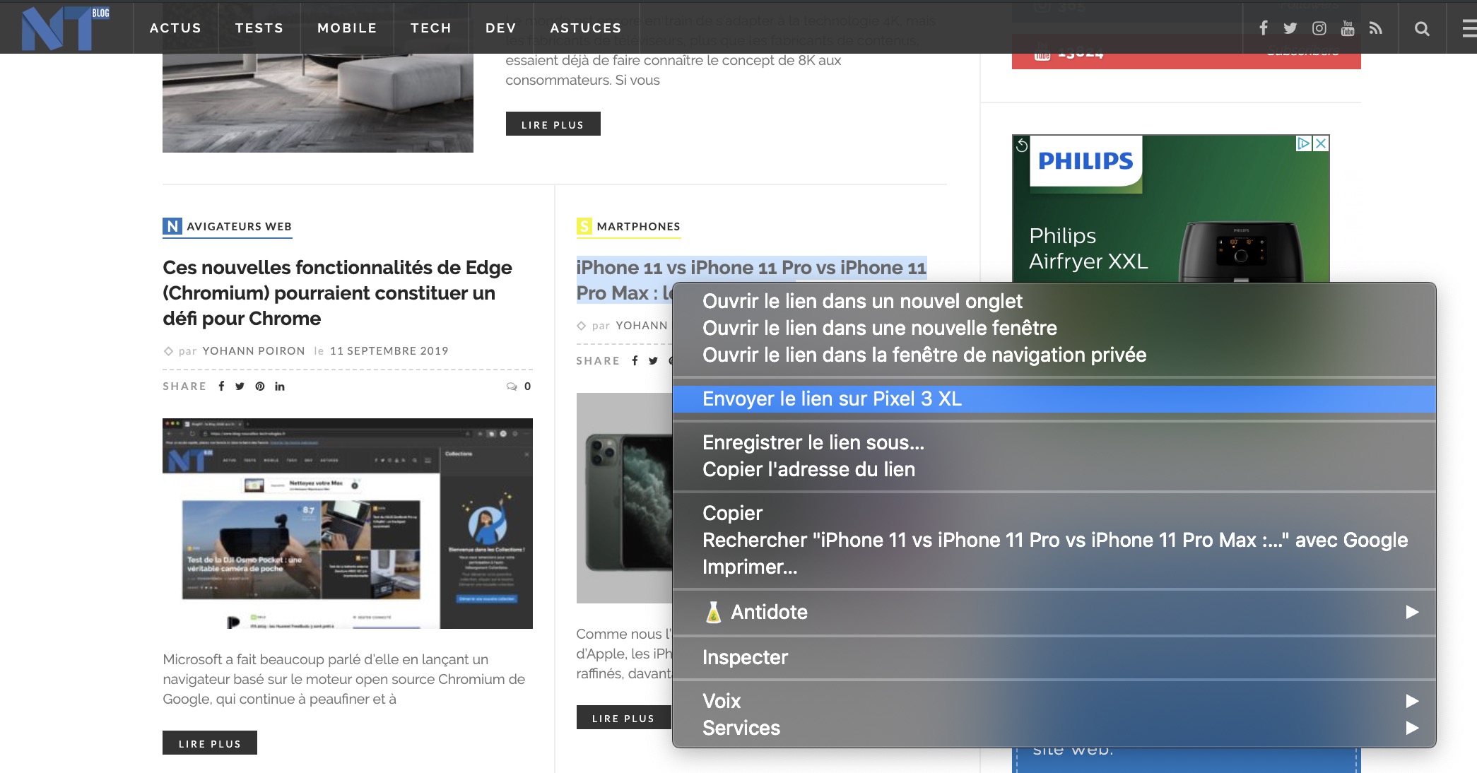The image size is (1477, 773).
Task: Click LIRE PLUS under the Edge article
Action: click(x=210, y=743)
